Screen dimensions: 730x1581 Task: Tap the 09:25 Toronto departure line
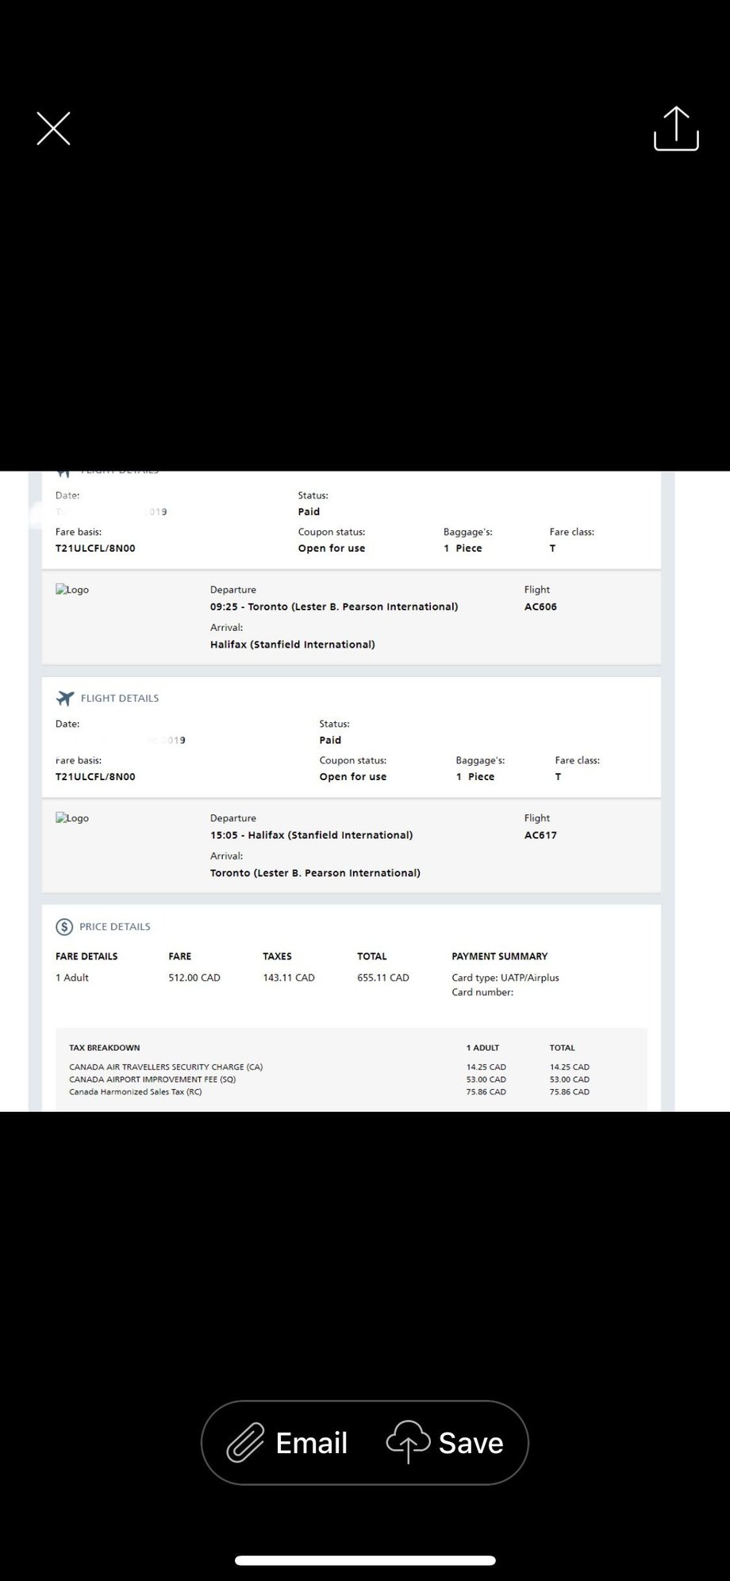333,606
